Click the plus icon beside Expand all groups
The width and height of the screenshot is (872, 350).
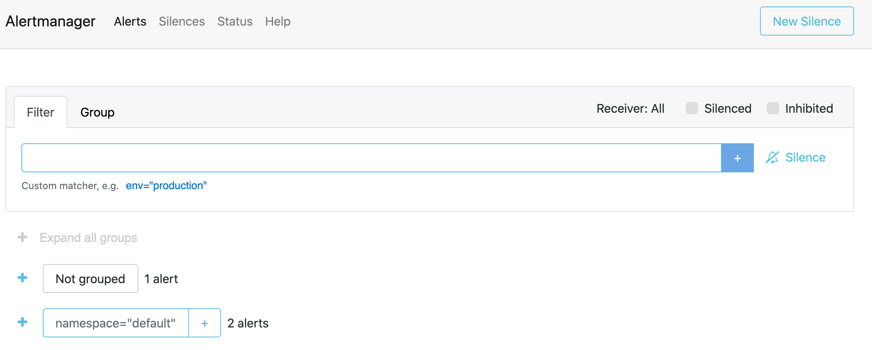22,237
